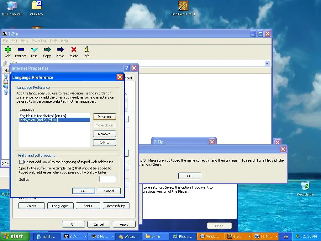Expand the DOSBox taskbar group arrow

(249, 237)
